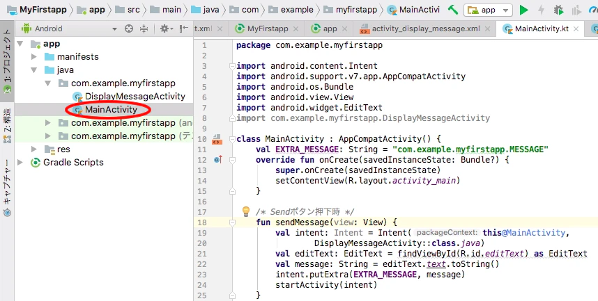Viewport: 598px width, 301px height.
Task: Click the app breadcrumb item
Action: pos(91,10)
